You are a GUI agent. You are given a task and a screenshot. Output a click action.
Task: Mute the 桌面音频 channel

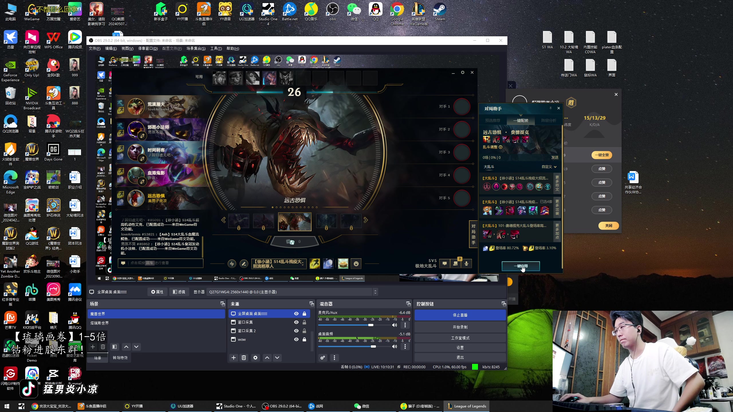(x=395, y=346)
